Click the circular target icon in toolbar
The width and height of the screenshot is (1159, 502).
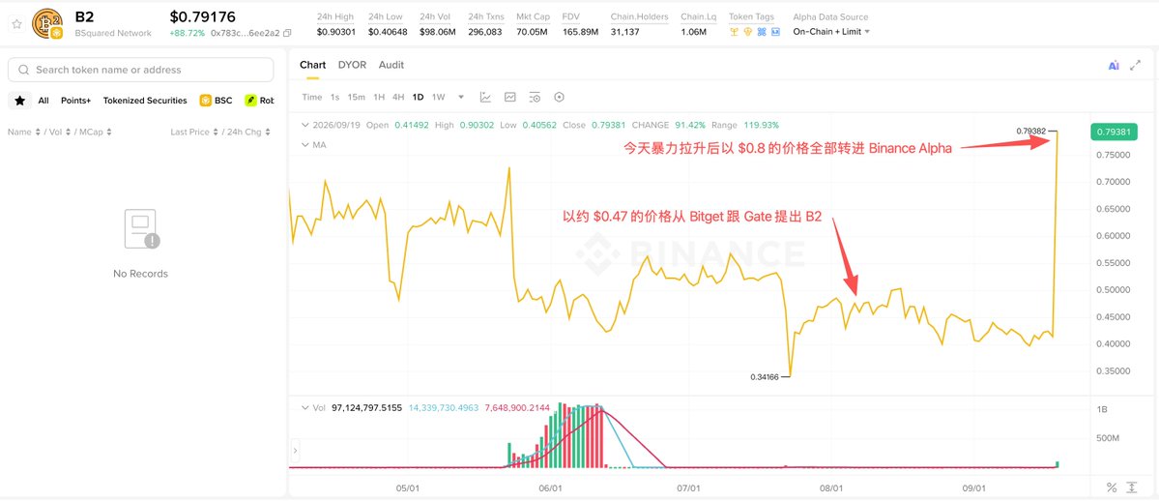[x=560, y=97]
